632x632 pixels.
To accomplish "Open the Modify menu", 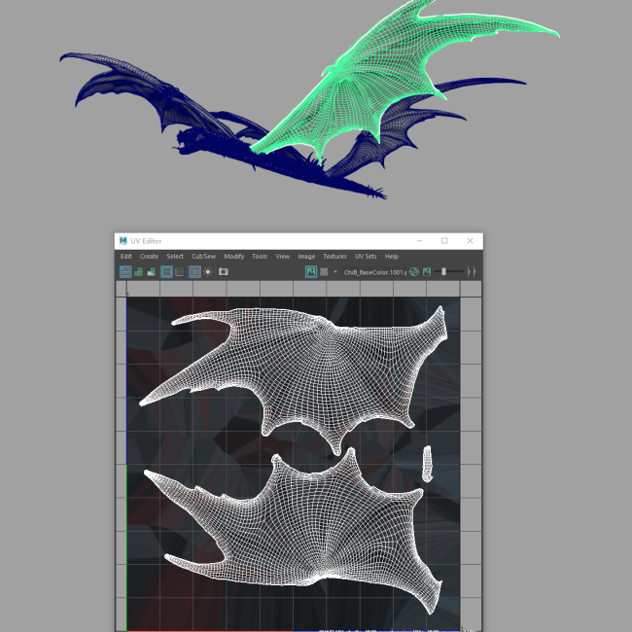I will pyautogui.click(x=233, y=257).
